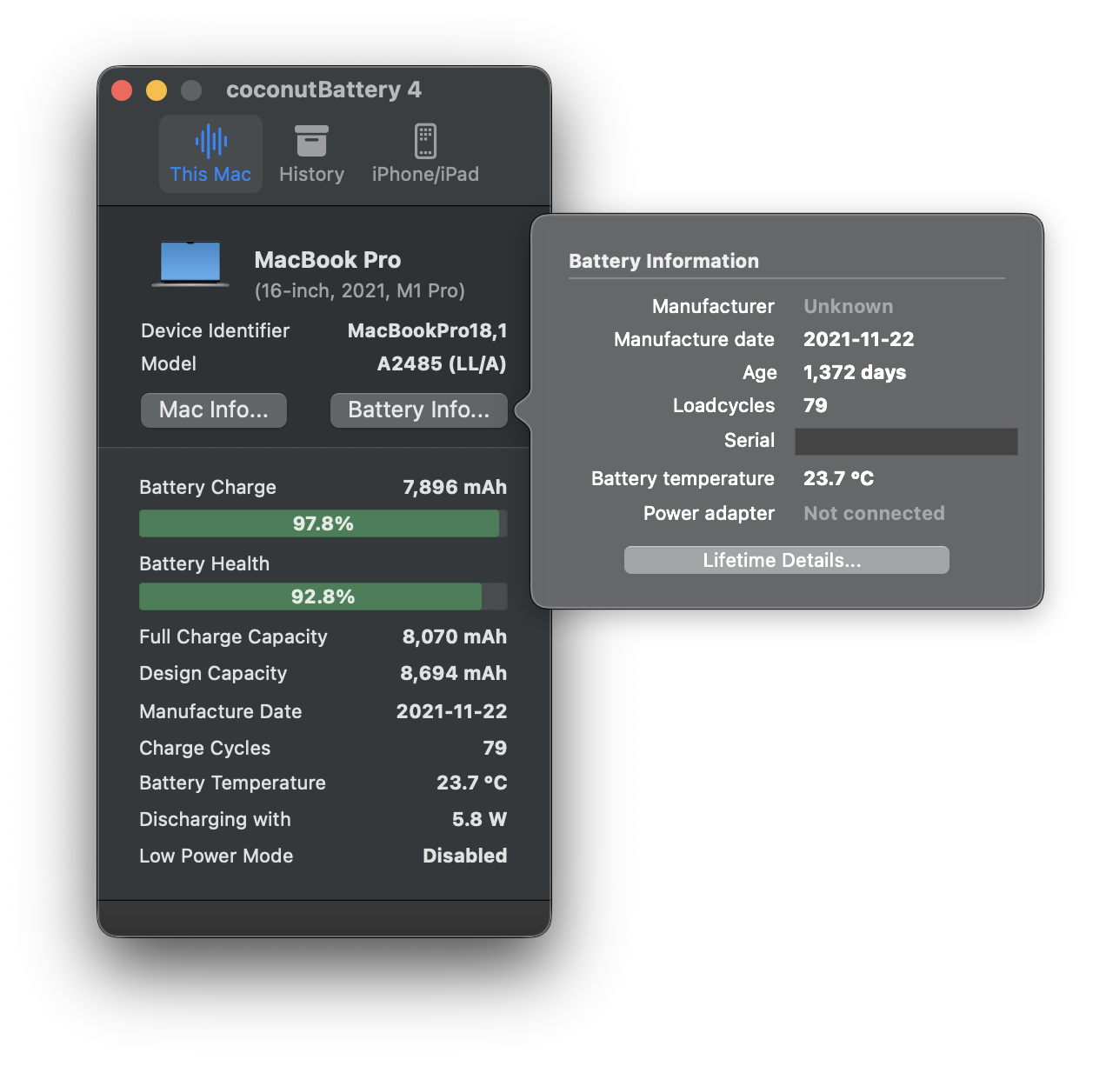The image size is (1106, 1066).
Task: Click the Battery temperature label in popover
Action: point(683,478)
